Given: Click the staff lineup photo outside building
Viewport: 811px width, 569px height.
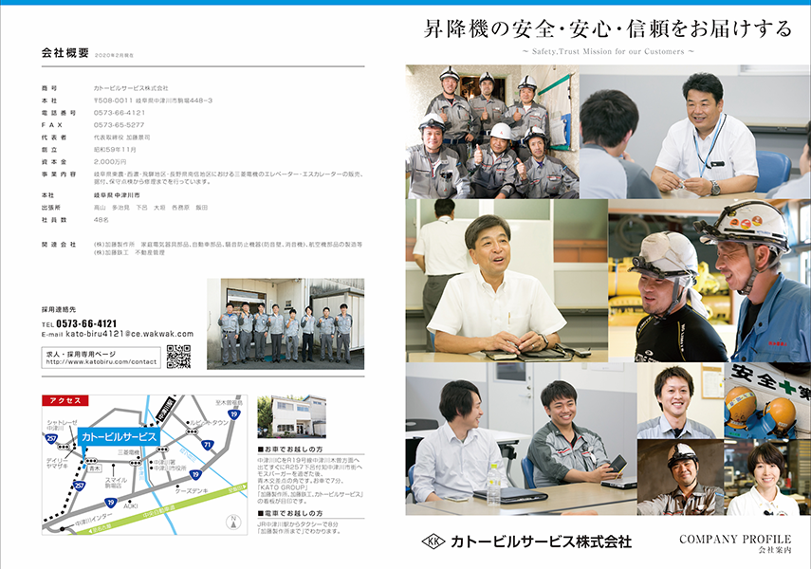Looking at the screenshot, I should pyautogui.click(x=286, y=323).
